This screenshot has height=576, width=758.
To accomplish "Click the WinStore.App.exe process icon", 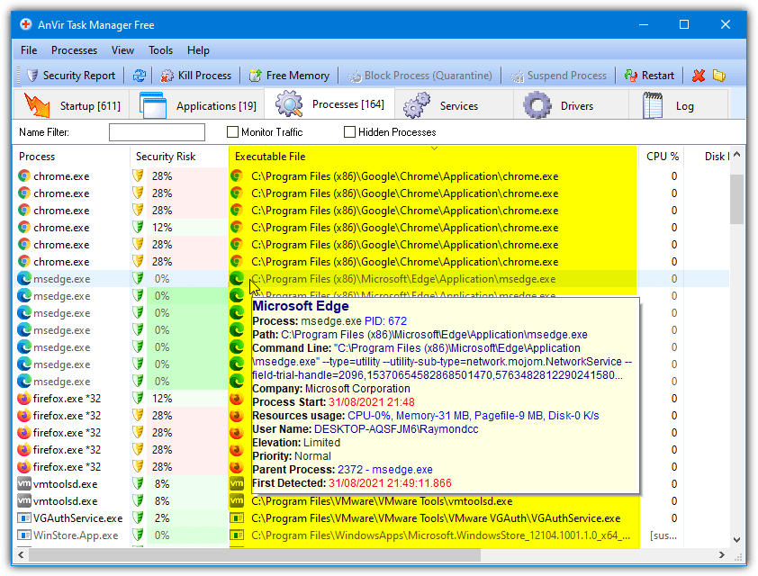I will click(x=24, y=535).
